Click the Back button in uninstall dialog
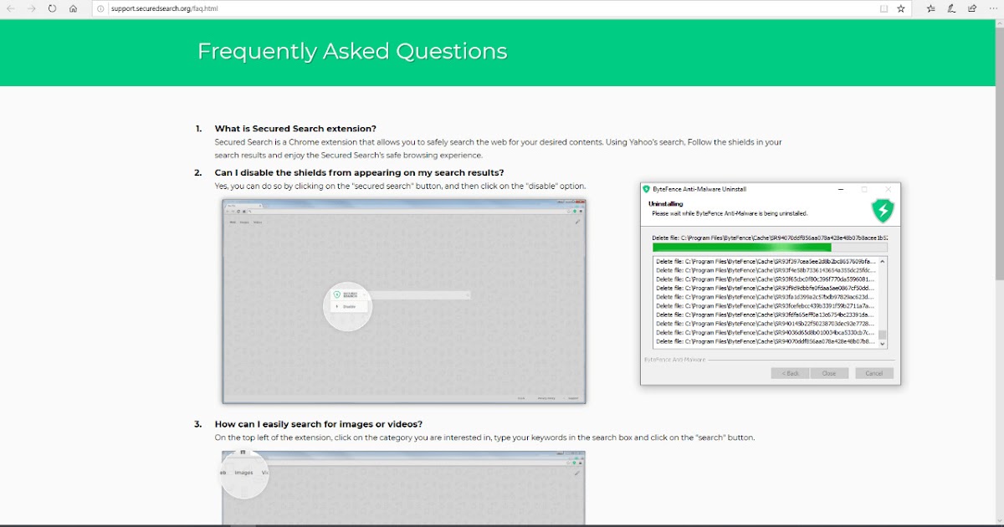The width and height of the screenshot is (1004, 527). pos(790,373)
